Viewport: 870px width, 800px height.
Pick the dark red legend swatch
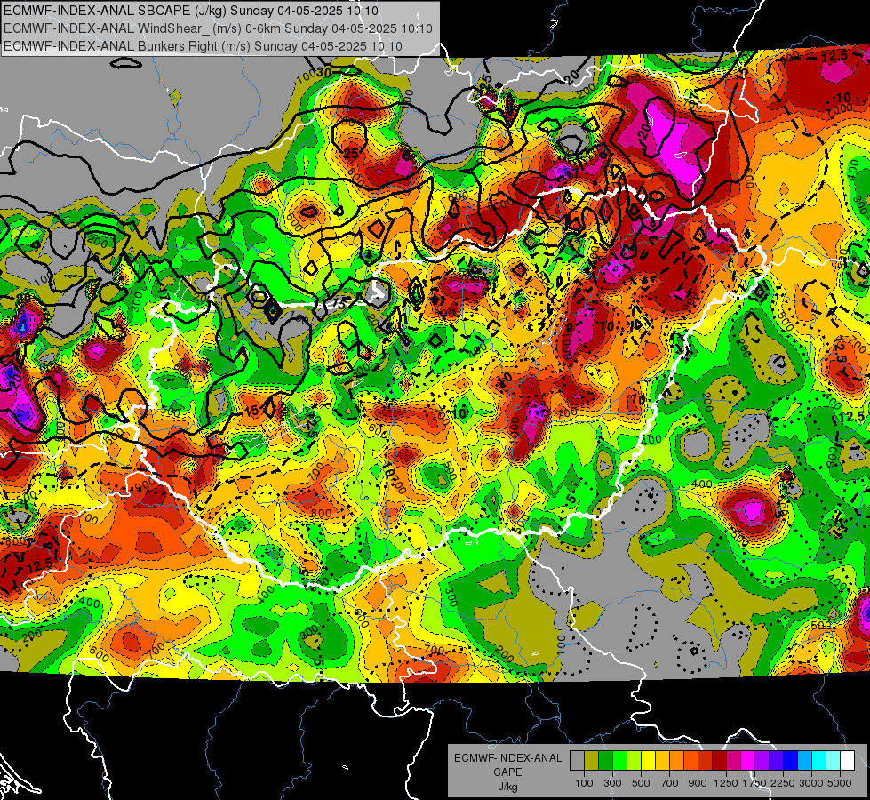click(x=719, y=761)
